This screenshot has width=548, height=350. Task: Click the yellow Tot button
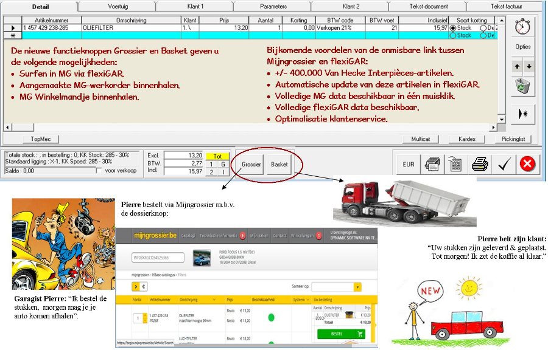[217, 156]
